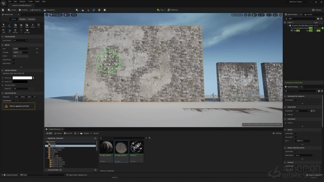Screen dimensions: 324x182
Task: Open the Perspective viewport menu
Action: [56, 15]
